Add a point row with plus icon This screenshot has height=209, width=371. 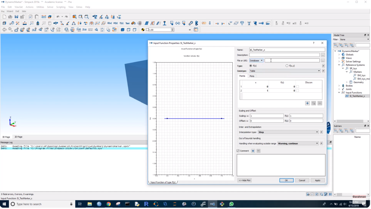[x=307, y=103]
